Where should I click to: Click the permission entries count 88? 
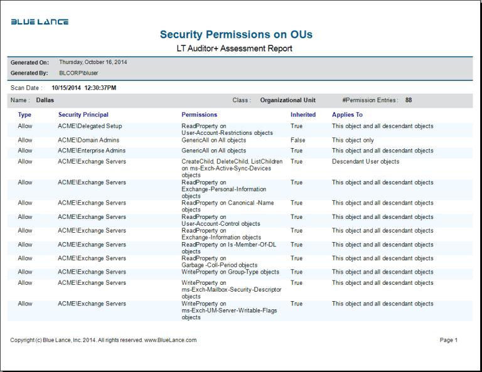click(409, 100)
